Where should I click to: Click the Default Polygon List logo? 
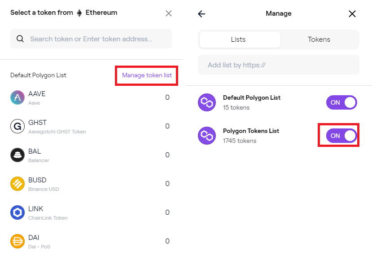pyautogui.click(x=207, y=102)
